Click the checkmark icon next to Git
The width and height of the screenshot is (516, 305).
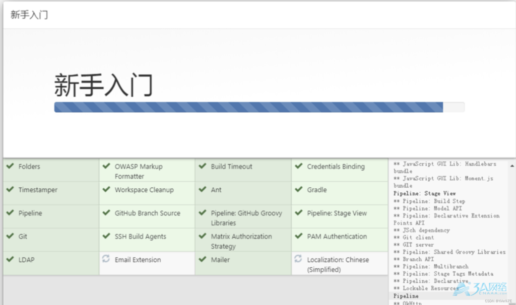click(x=10, y=236)
